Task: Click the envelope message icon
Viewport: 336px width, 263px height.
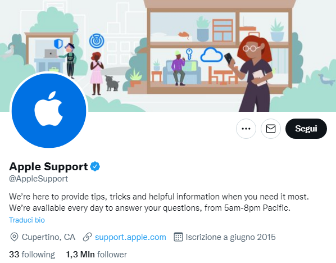Action: point(271,129)
